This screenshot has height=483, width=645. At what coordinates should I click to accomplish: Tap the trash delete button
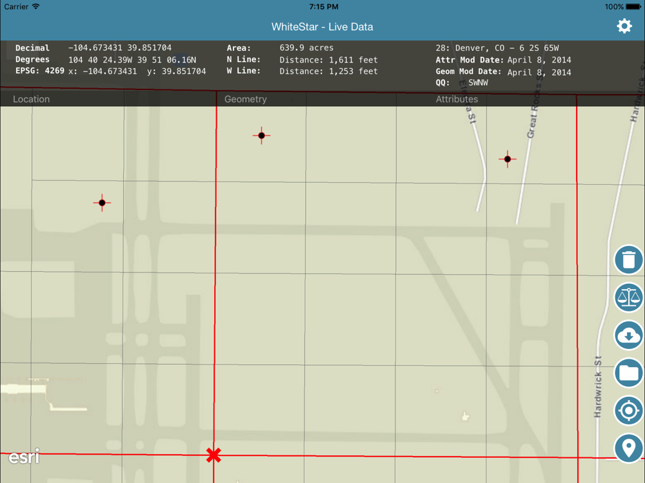(x=628, y=260)
